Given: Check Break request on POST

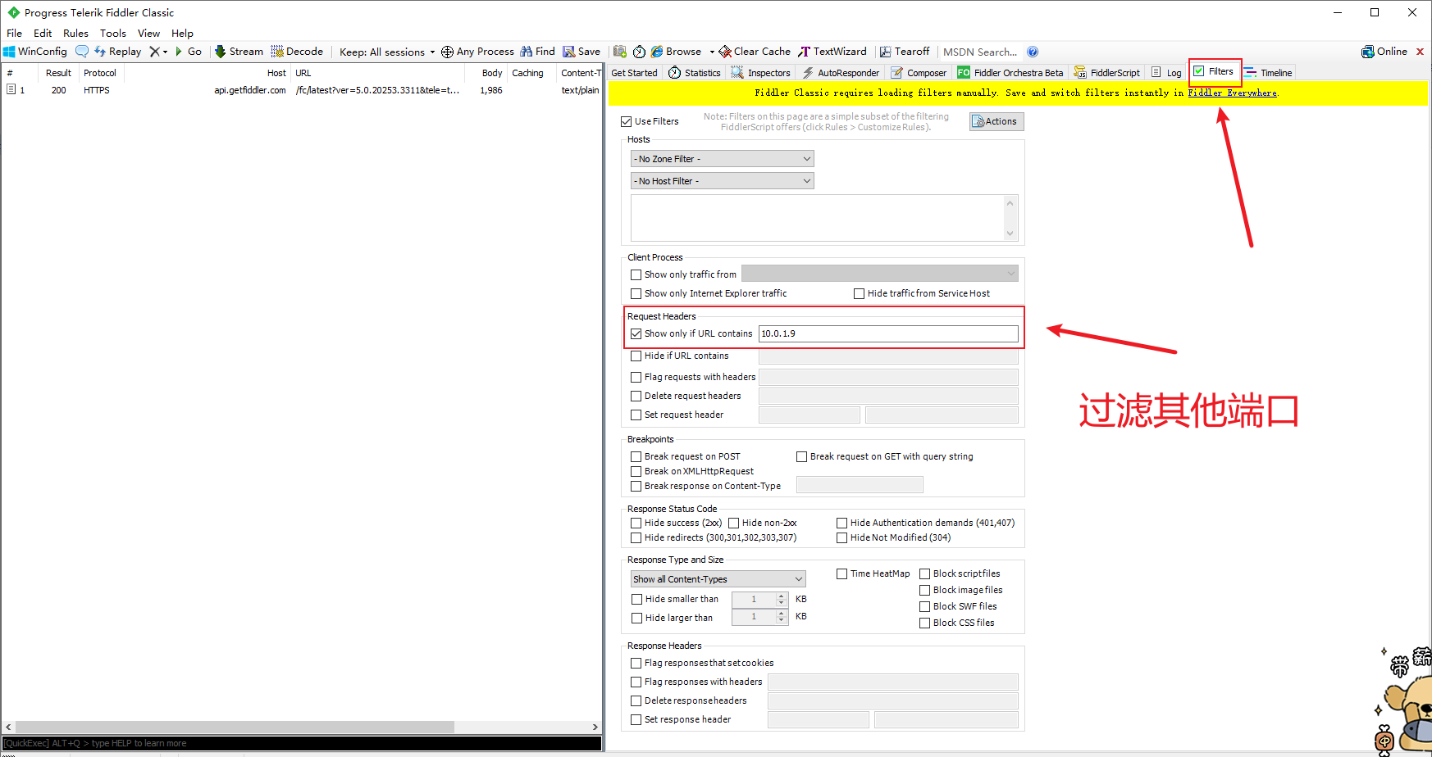Looking at the screenshot, I should pyautogui.click(x=636, y=456).
